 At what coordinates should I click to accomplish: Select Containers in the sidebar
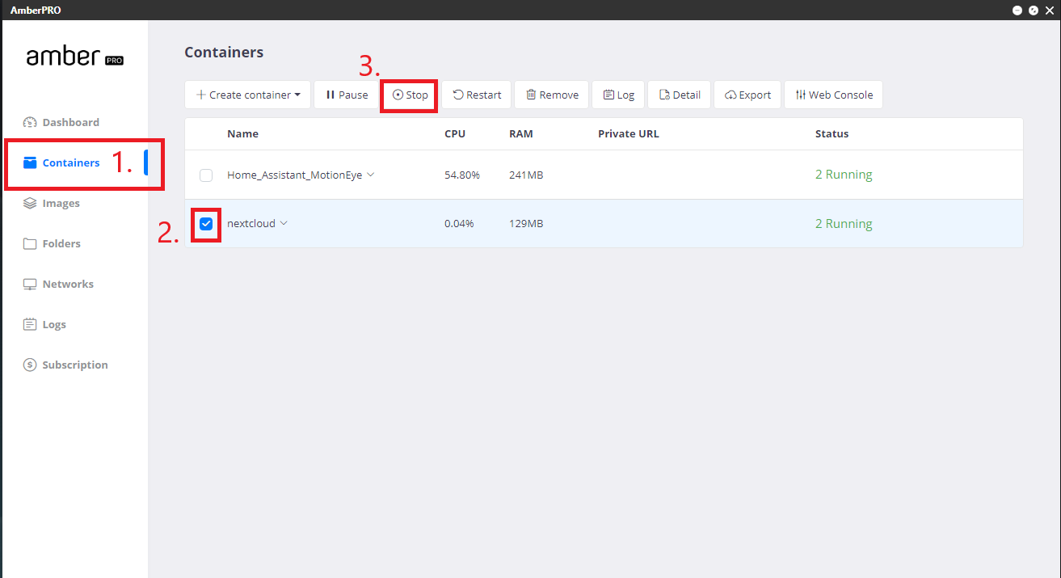point(61,163)
